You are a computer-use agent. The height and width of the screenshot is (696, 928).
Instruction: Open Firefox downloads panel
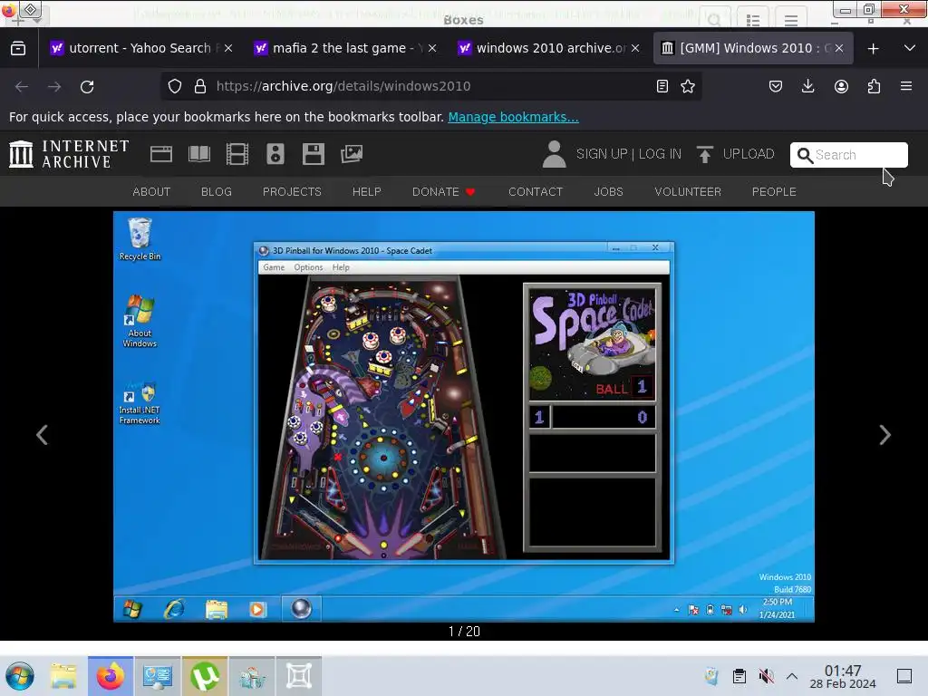[x=807, y=86]
